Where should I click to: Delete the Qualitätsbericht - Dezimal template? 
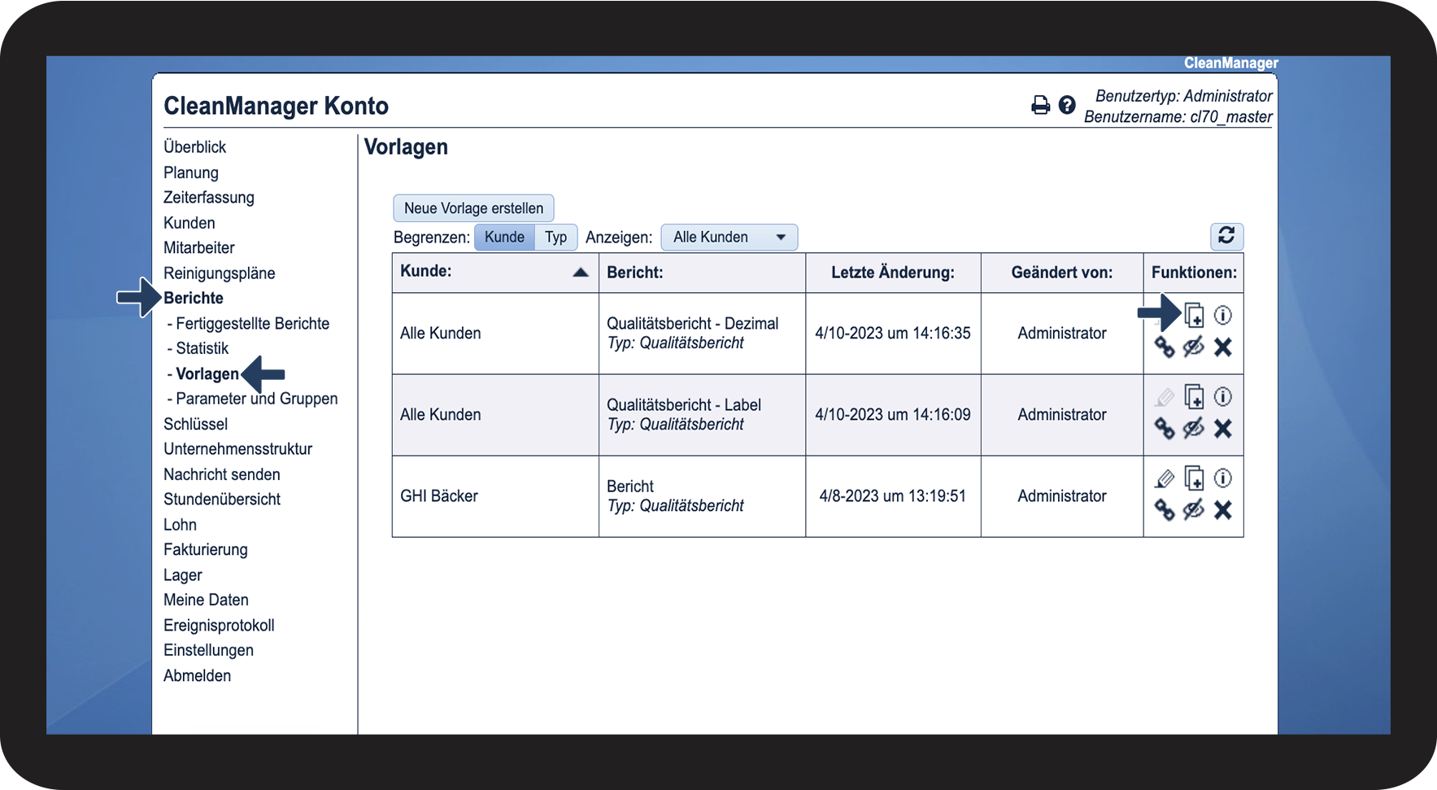(1222, 347)
